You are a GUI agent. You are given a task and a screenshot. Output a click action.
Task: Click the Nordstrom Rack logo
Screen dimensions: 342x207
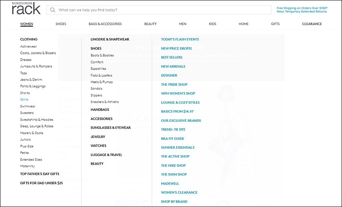26,8
